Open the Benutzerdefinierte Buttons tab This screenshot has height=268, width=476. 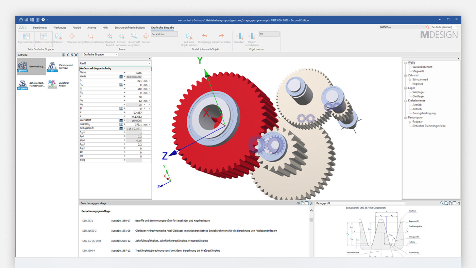pyautogui.click(x=130, y=28)
